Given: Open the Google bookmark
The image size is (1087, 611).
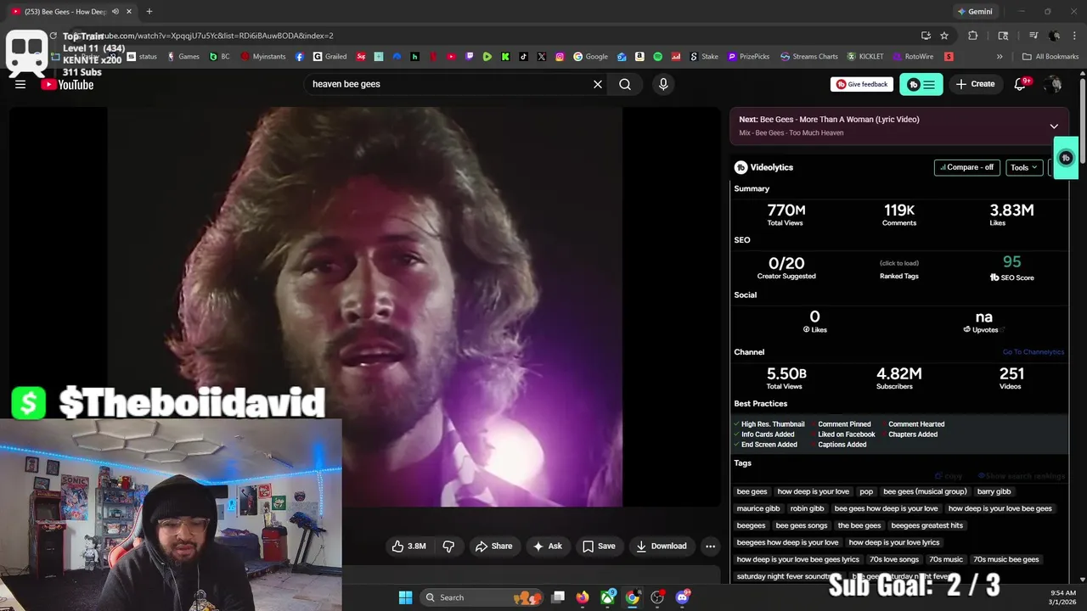Looking at the screenshot, I should pyautogui.click(x=590, y=57).
